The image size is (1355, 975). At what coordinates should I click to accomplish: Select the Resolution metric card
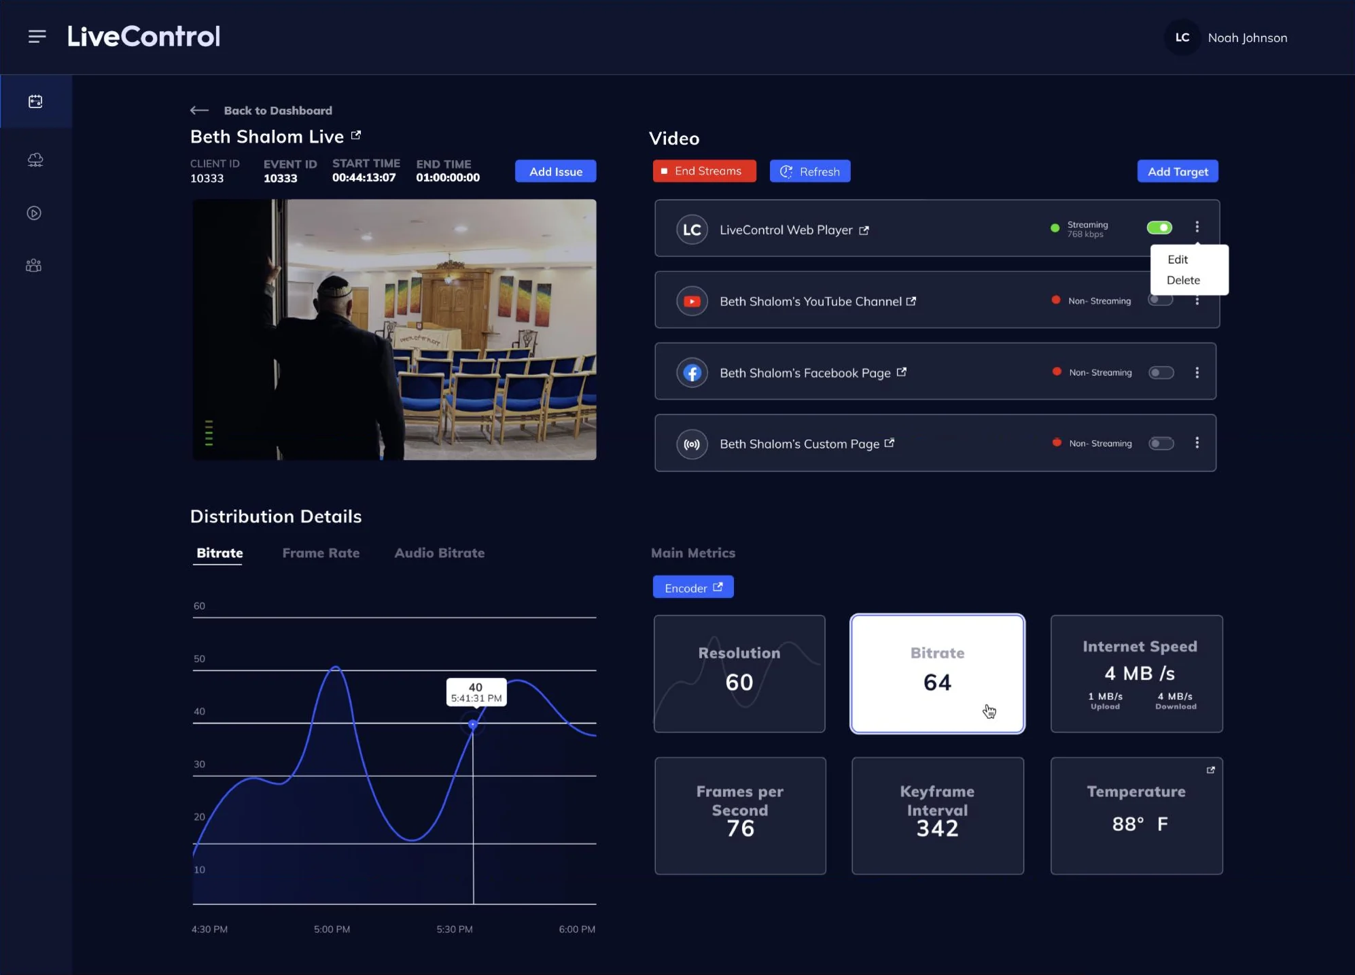pos(739,674)
